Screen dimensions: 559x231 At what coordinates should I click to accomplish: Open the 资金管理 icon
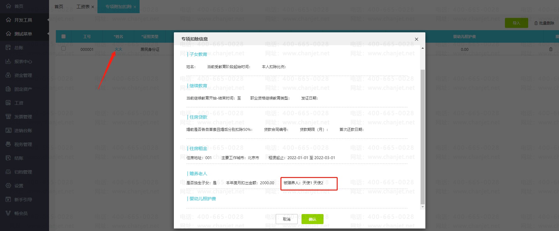tap(8, 75)
